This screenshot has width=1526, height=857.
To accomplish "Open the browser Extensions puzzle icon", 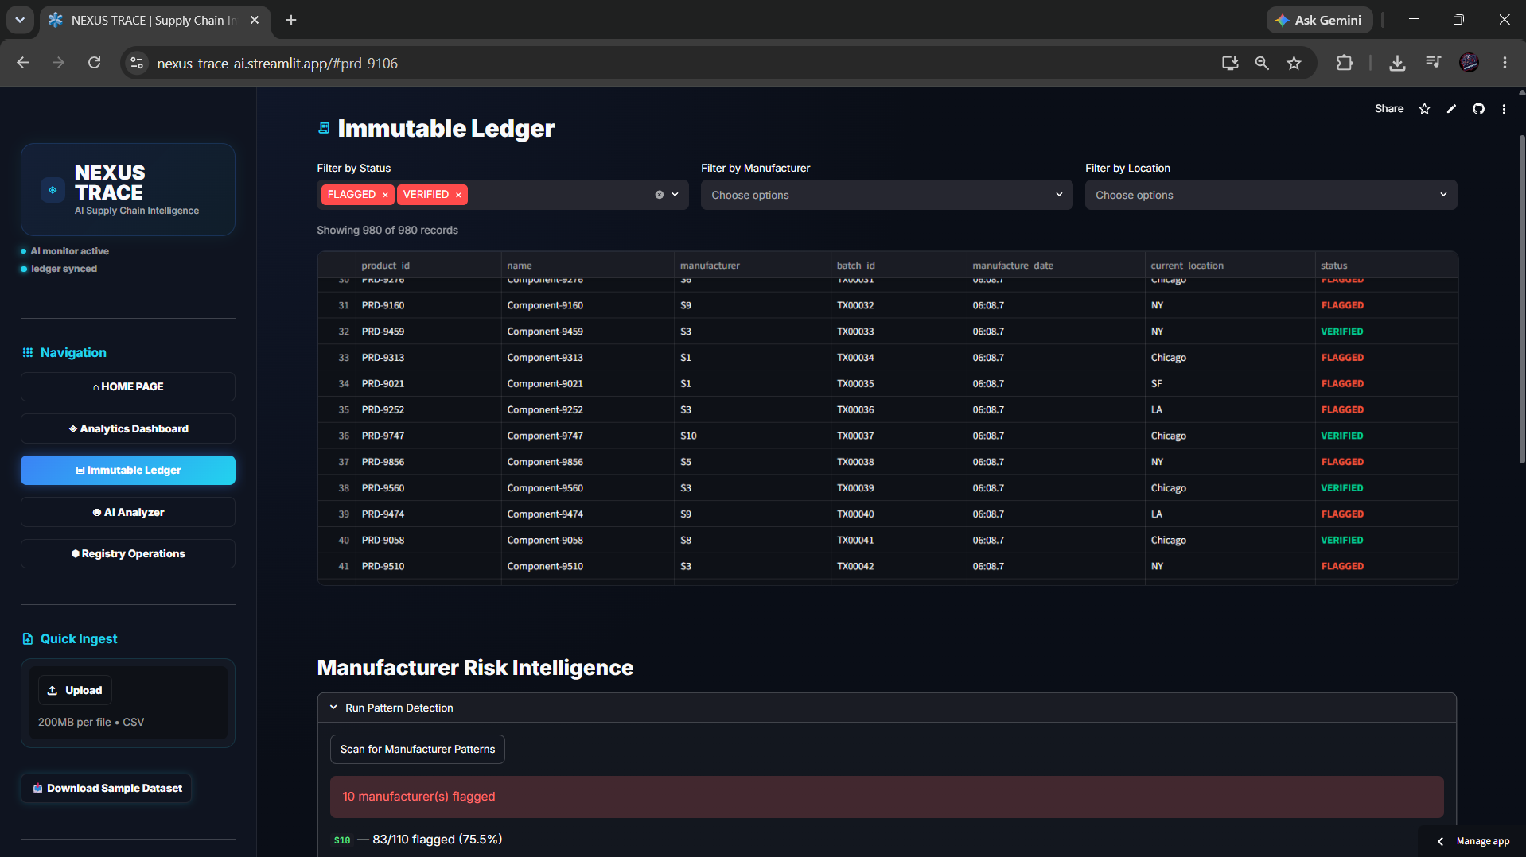I will 1345,63.
